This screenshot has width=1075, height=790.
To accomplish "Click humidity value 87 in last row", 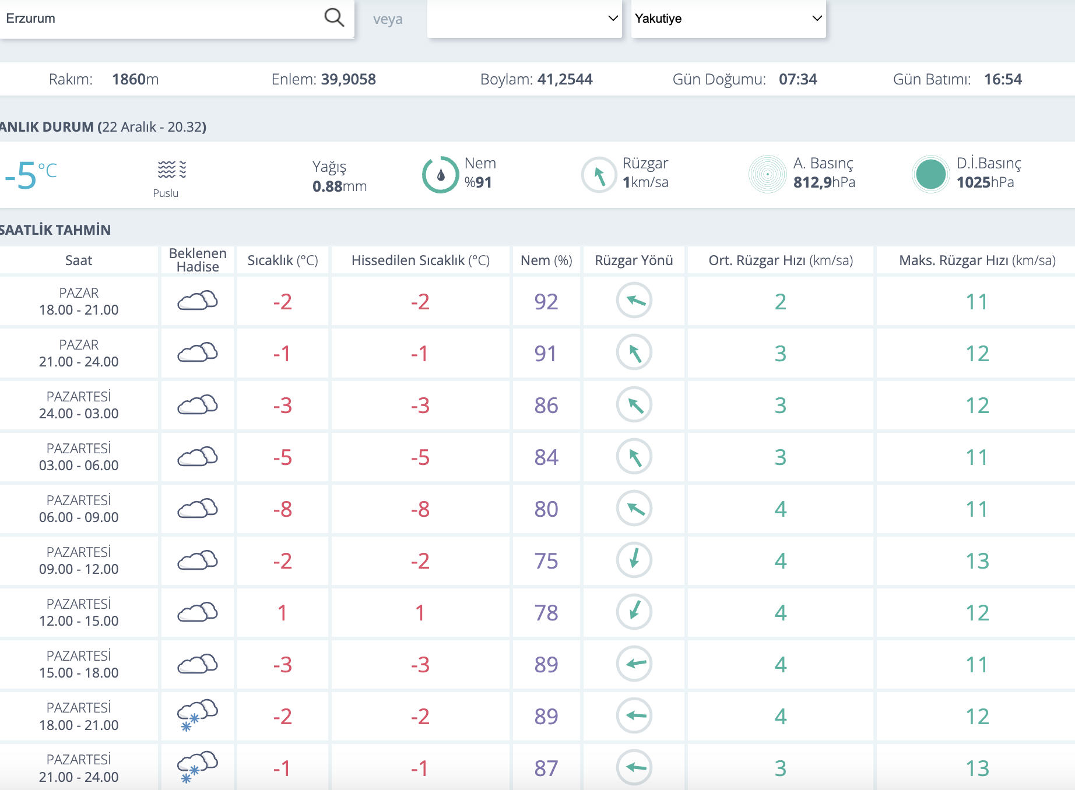I will [546, 768].
